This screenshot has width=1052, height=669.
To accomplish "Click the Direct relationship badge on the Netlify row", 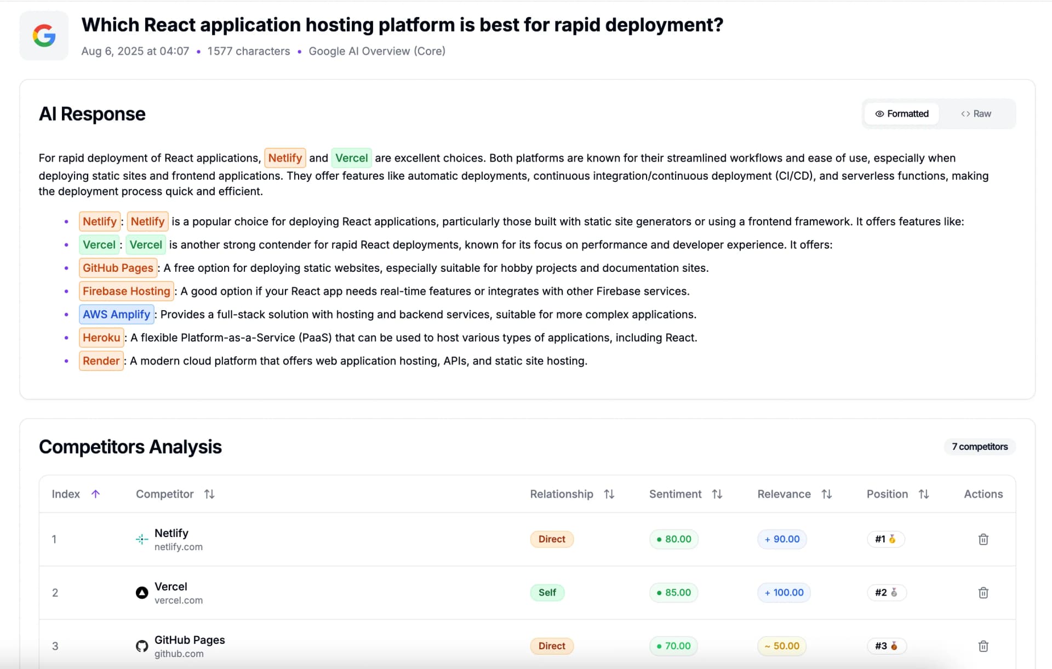I will click(552, 539).
